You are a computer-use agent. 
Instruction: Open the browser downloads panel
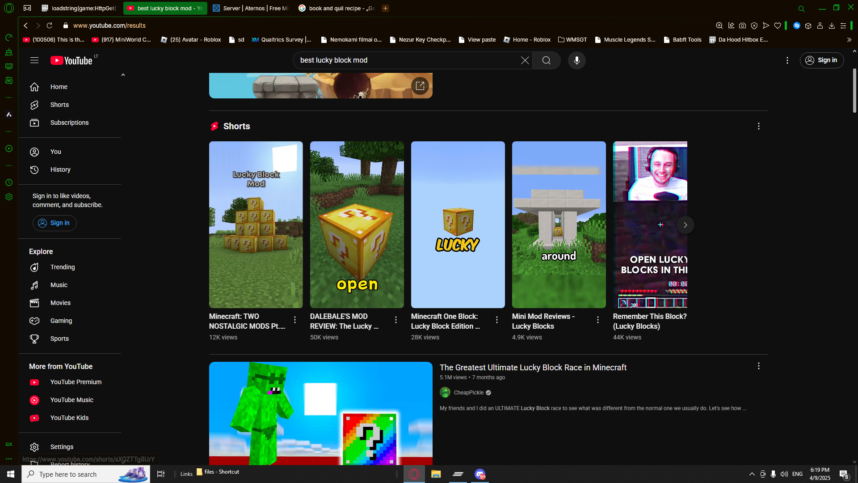tap(832, 25)
